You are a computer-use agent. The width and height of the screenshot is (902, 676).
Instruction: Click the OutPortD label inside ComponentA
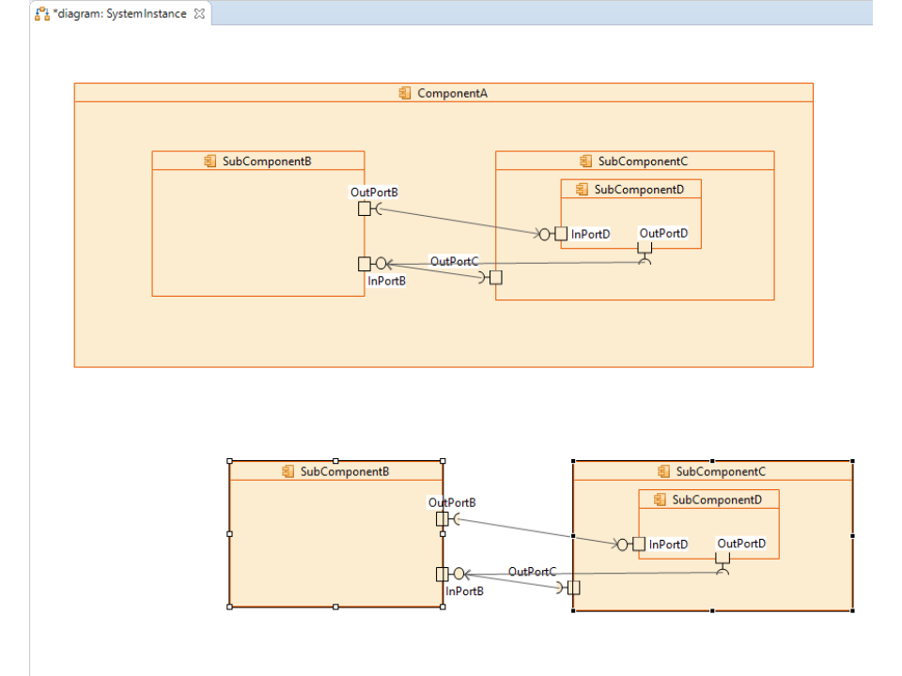click(663, 233)
